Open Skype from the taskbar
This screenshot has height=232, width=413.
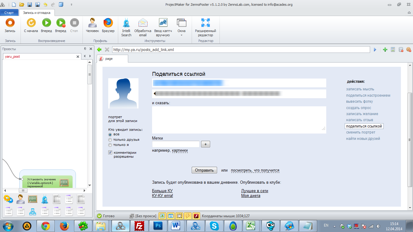(215, 226)
